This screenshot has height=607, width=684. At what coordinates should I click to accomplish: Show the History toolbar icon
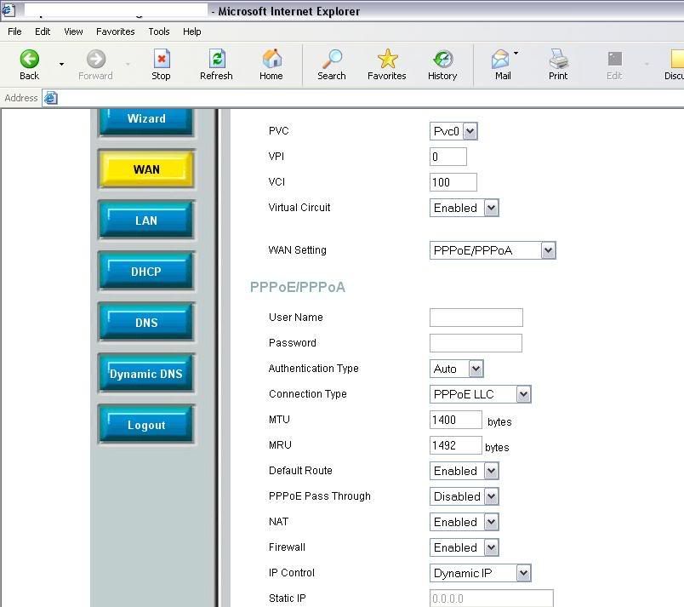pyautogui.click(x=442, y=59)
